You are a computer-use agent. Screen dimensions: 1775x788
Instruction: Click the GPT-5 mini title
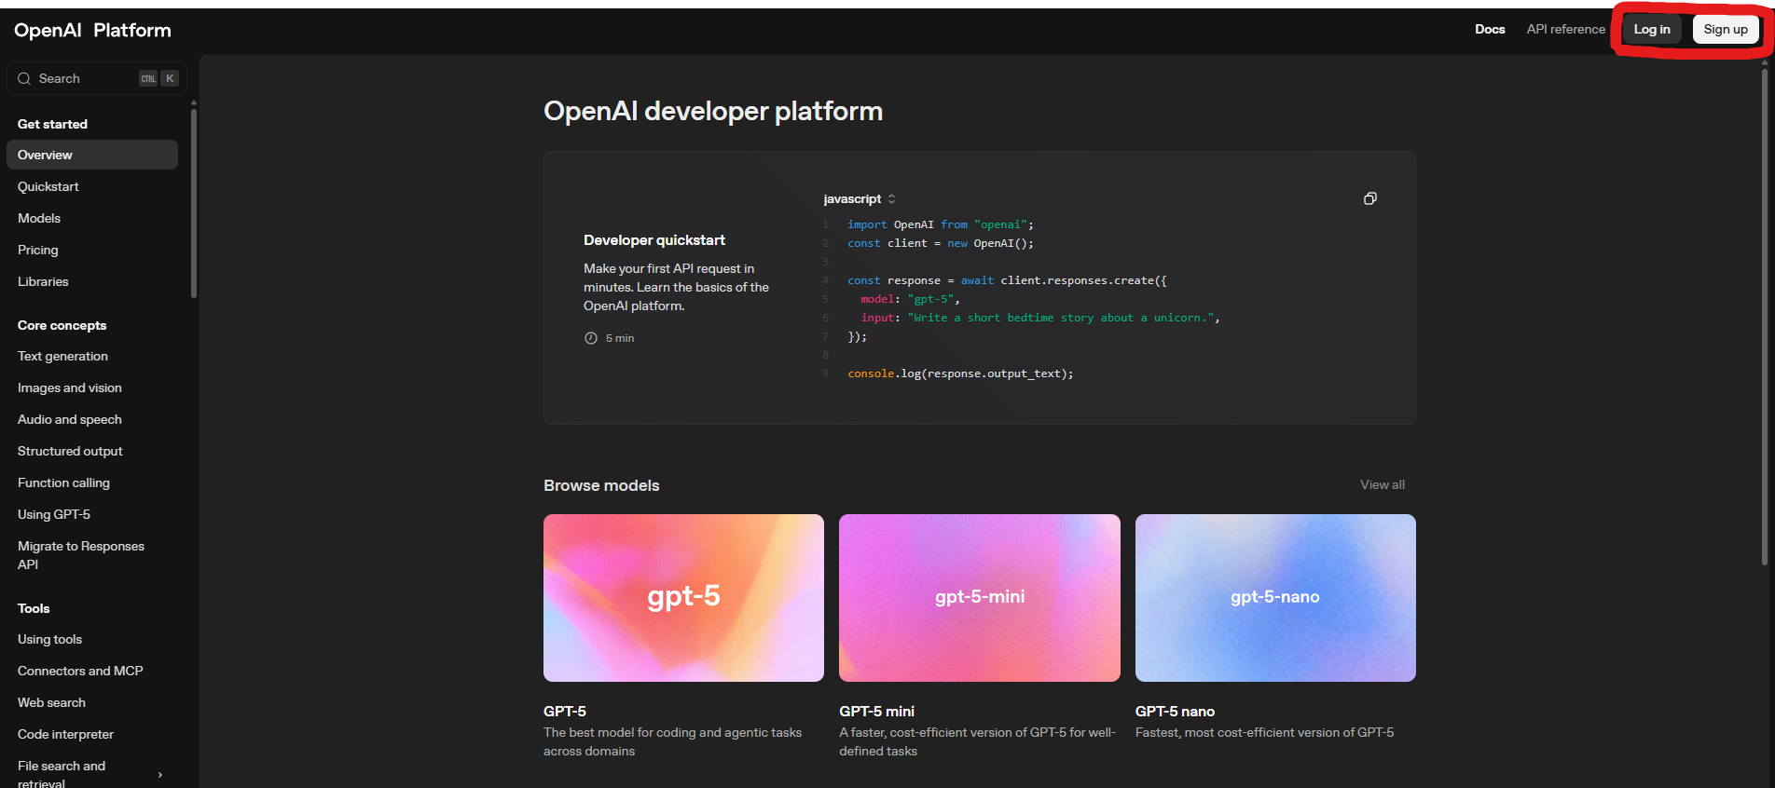pyautogui.click(x=876, y=711)
